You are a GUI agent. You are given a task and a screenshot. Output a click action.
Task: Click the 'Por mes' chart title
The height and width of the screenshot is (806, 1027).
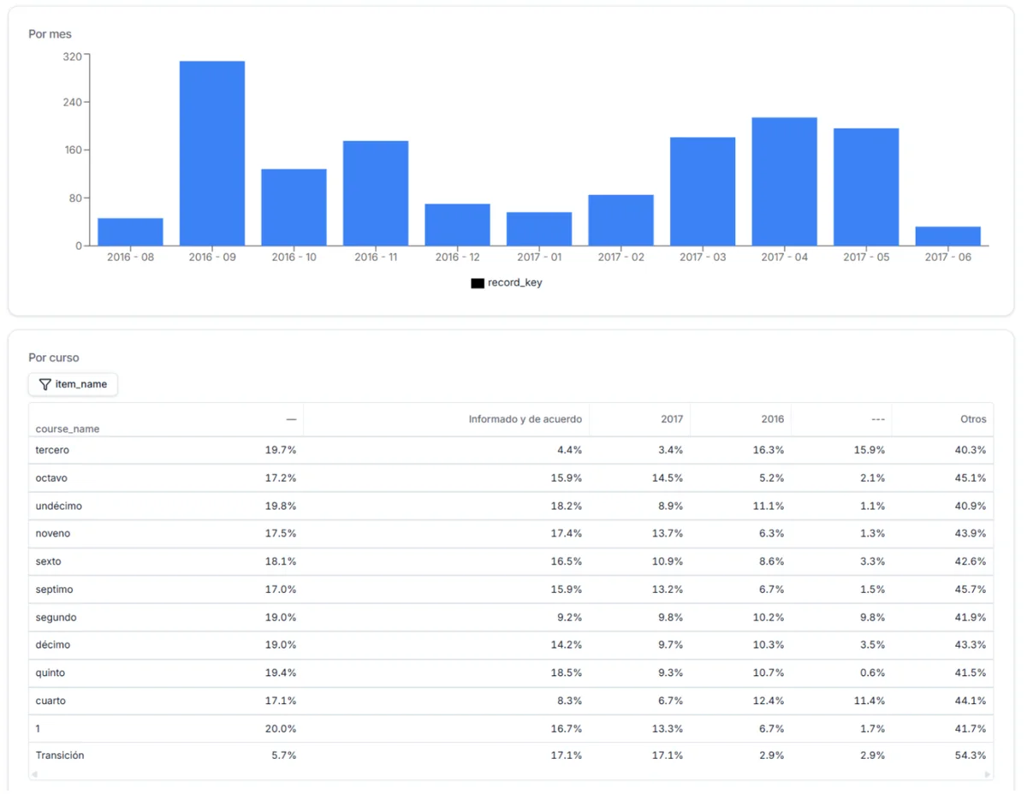click(50, 34)
